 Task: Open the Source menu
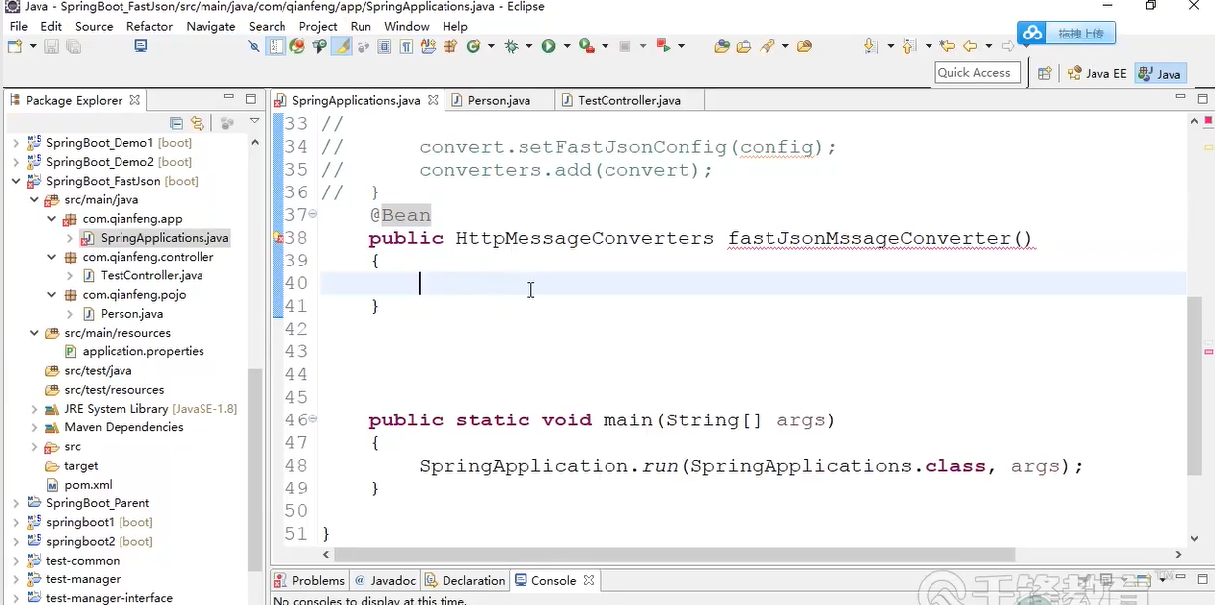pyautogui.click(x=94, y=26)
